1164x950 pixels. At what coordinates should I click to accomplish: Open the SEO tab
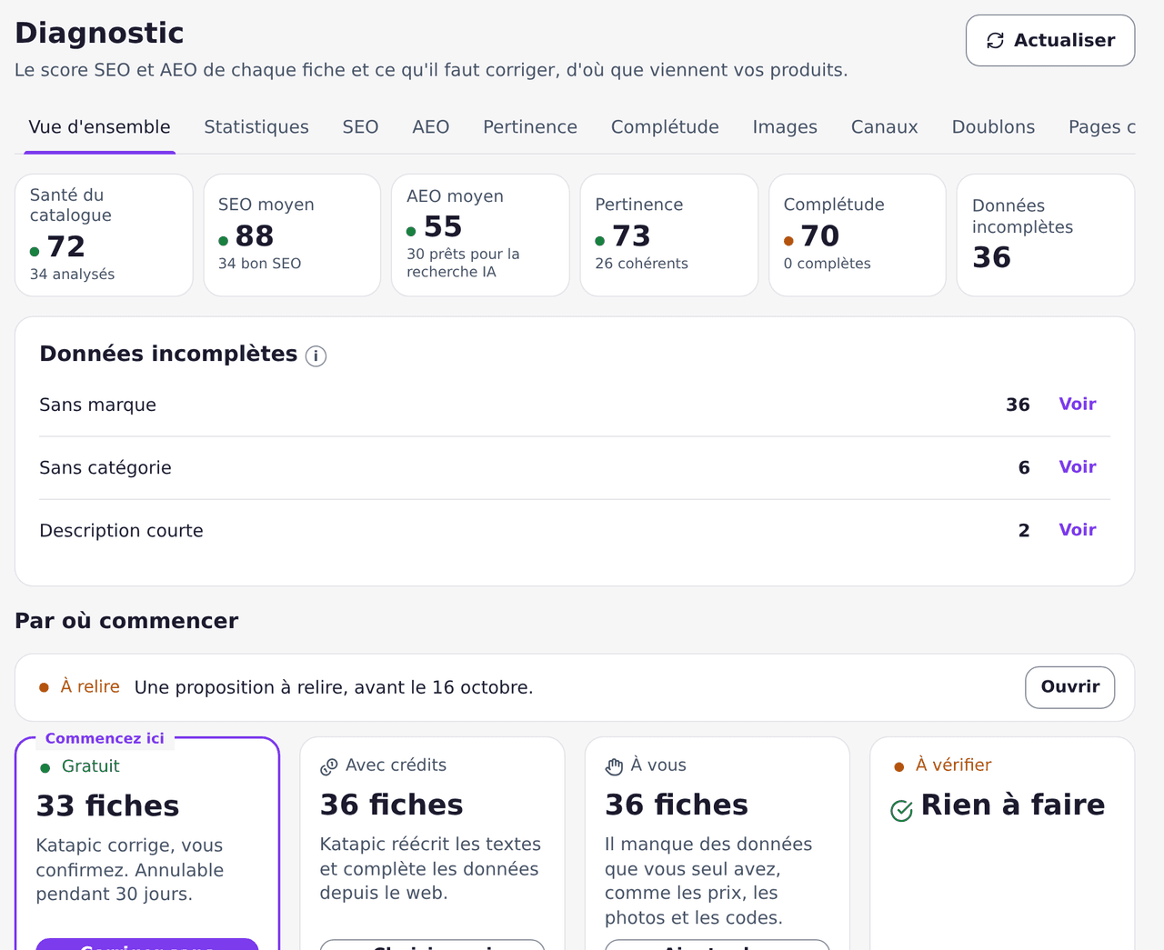coord(360,127)
